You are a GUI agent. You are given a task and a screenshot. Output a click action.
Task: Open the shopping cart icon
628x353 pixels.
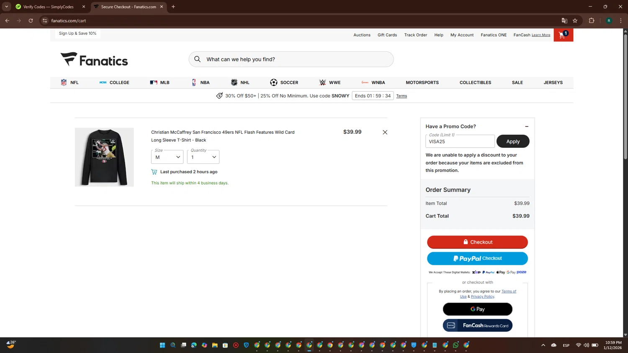(x=563, y=35)
